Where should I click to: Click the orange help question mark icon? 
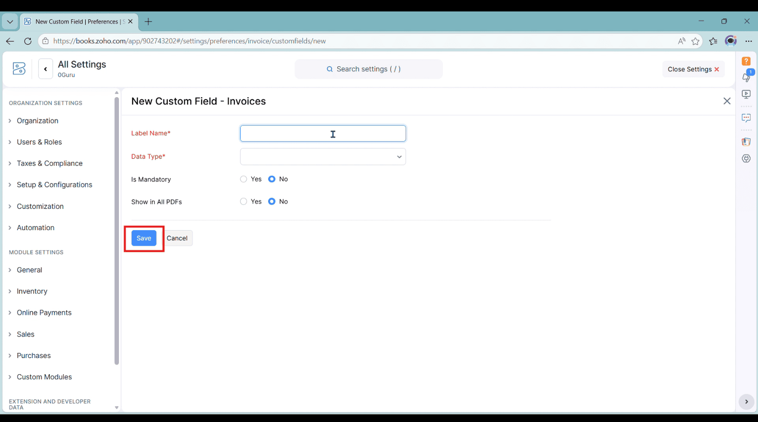(x=746, y=61)
